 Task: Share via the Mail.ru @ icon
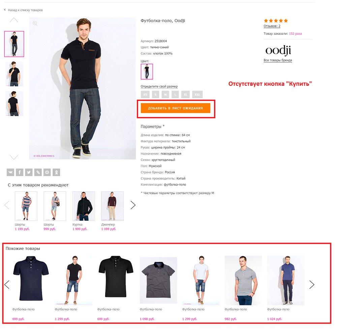[x=47, y=172]
